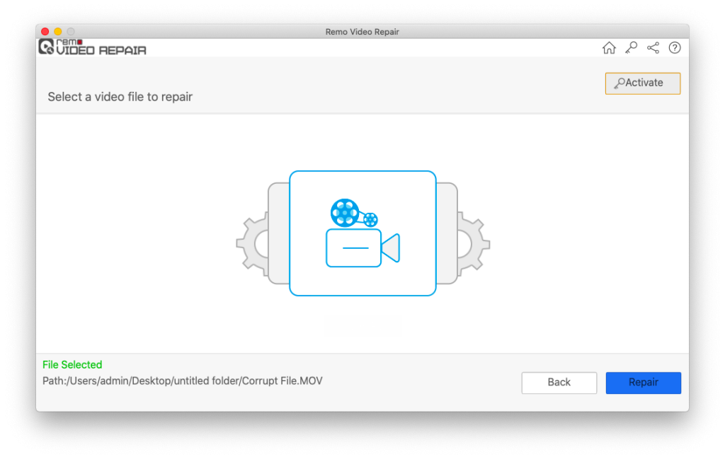Viewport: 725px width, 459px height.
Task: Click the video camera selection tile
Action: pyautogui.click(x=362, y=233)
